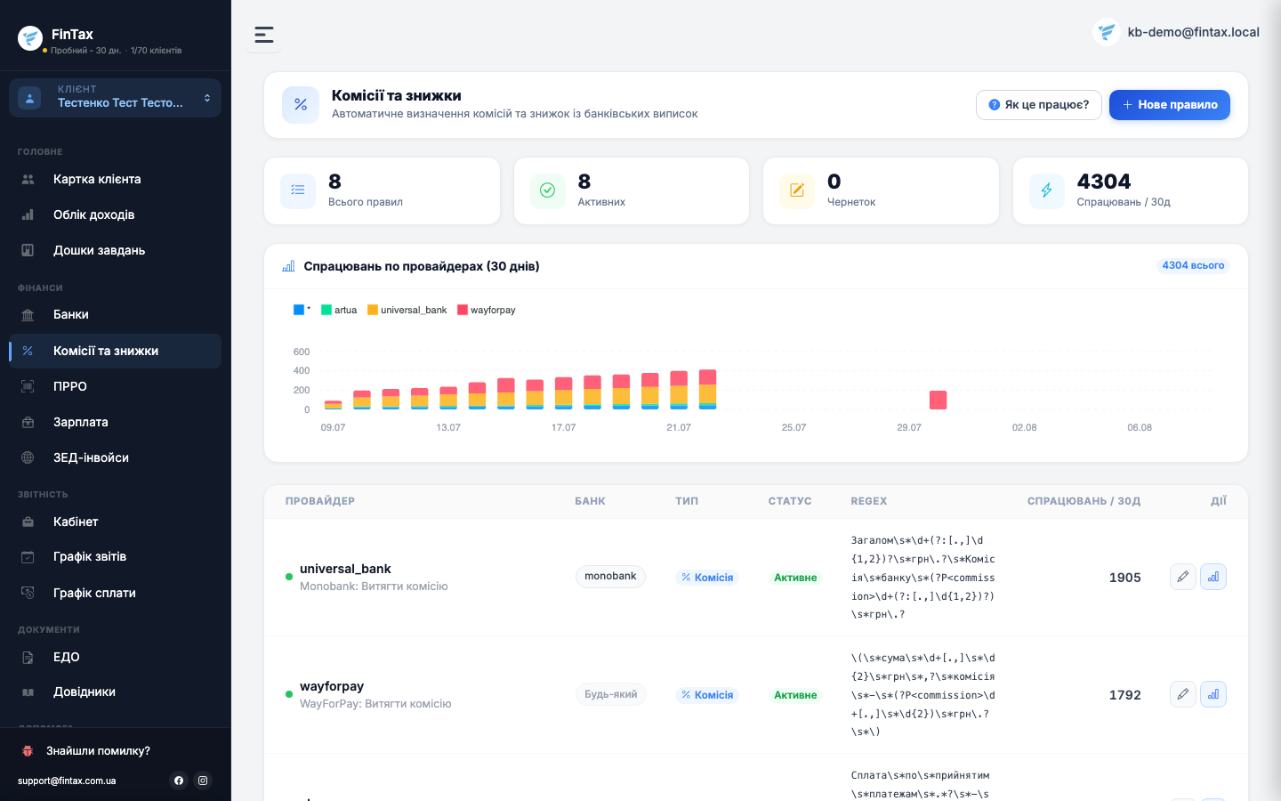Open statistics for the wayforpay rule
Viewport: 1281px width, 801px height.
click(1213, 694)
